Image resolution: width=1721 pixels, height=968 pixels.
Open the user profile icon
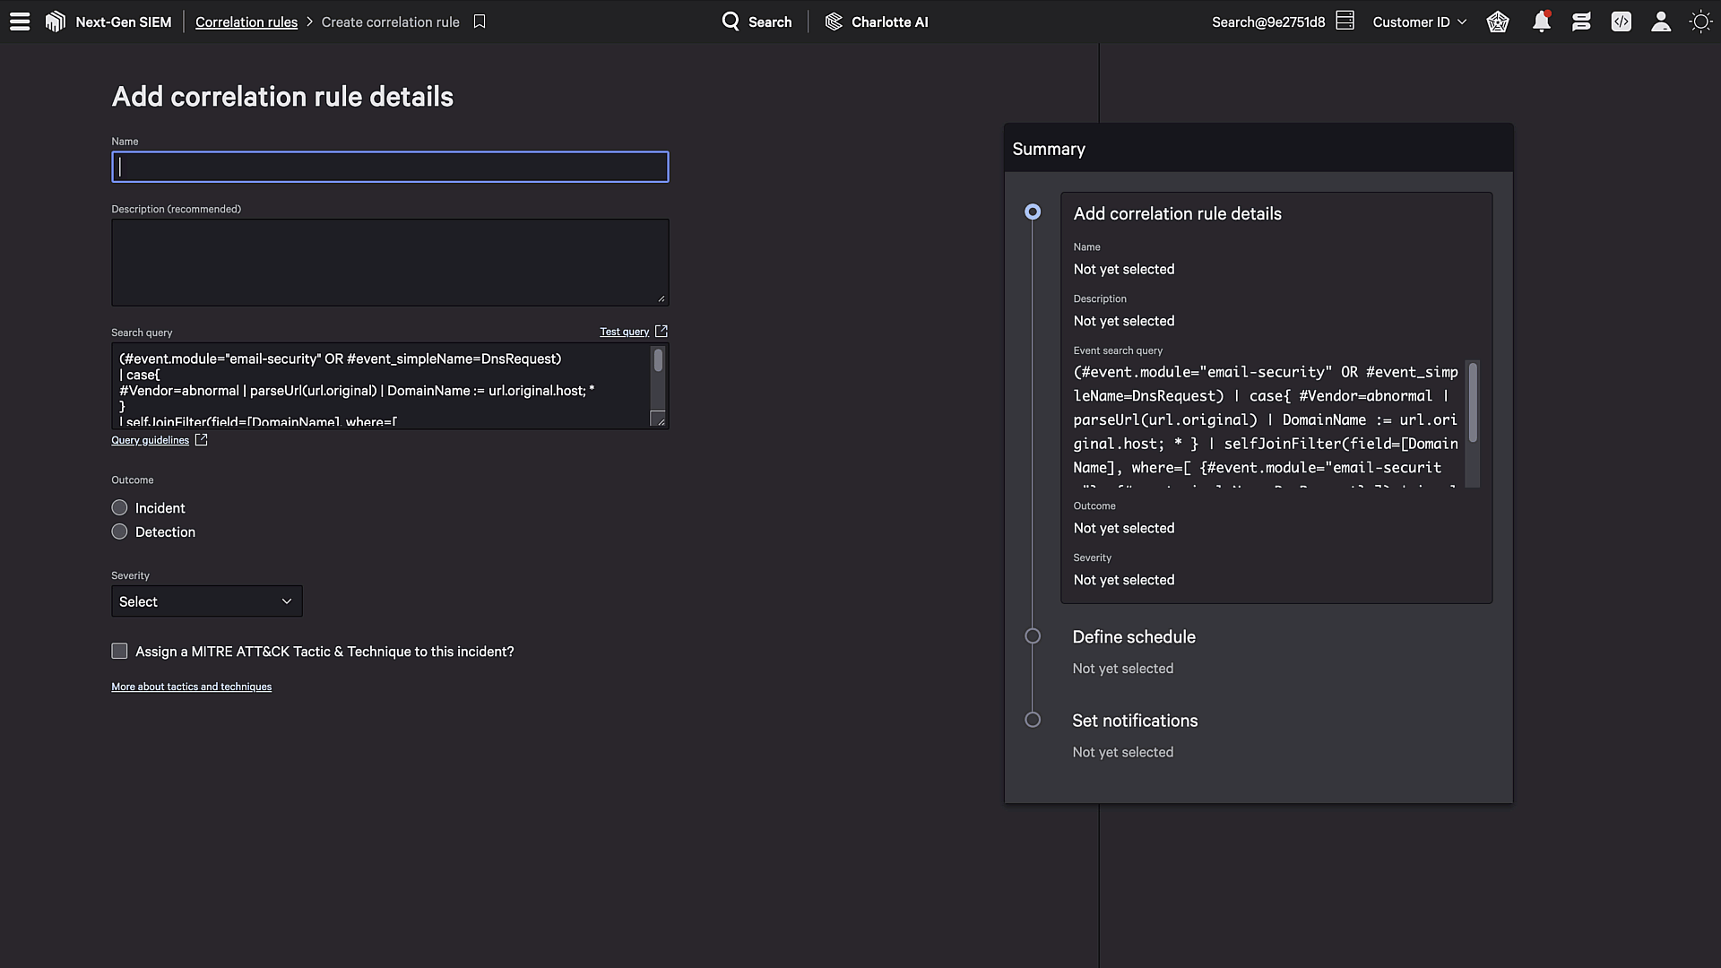point(1661,22)
